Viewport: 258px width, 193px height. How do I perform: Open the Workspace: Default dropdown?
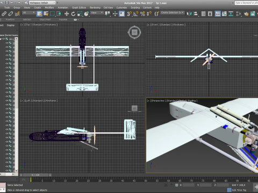[42, 3]
